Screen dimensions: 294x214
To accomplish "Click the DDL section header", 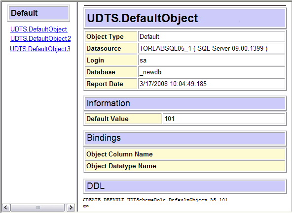I will pyautogui.click(x=185, y=186).
